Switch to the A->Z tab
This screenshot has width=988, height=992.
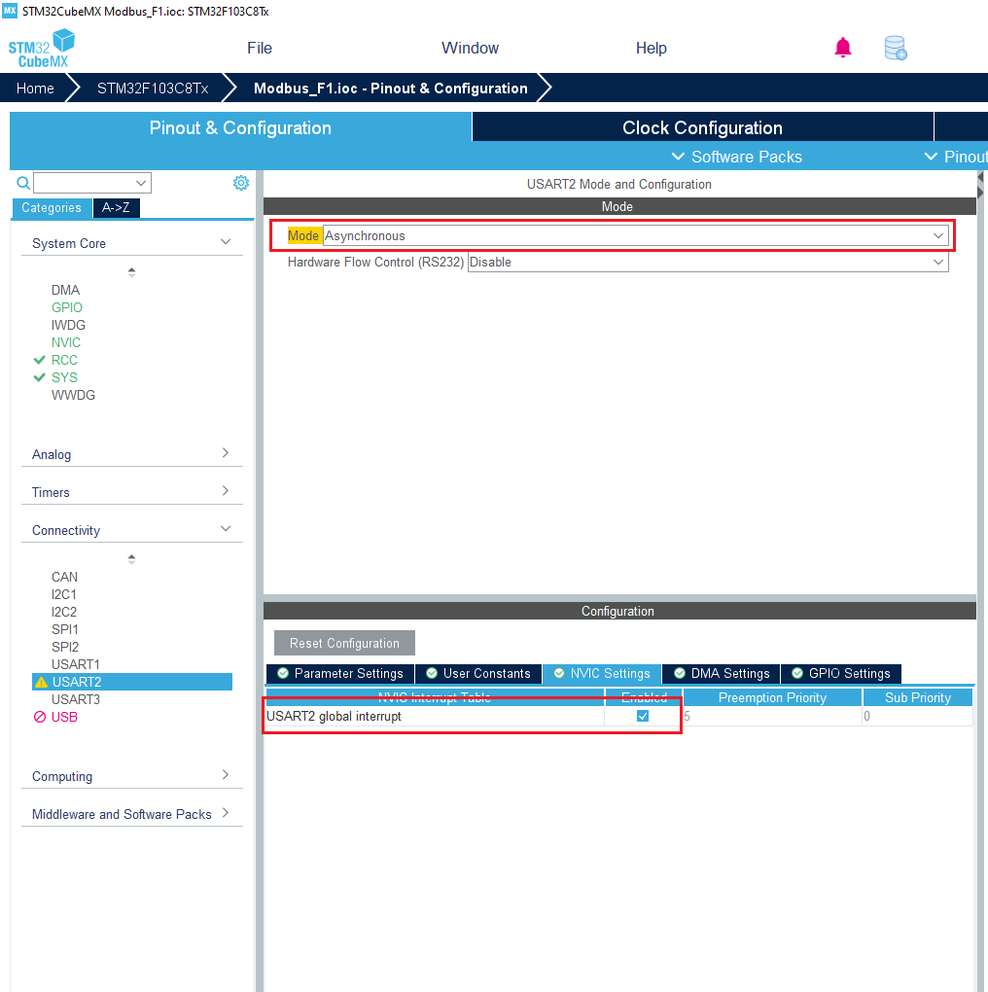coord(117,207)
